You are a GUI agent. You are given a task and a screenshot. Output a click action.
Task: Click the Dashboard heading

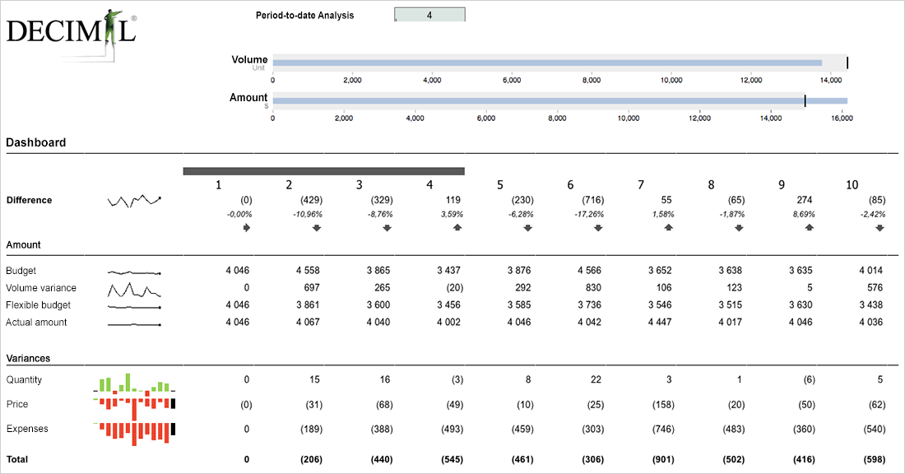pos(35,142)
